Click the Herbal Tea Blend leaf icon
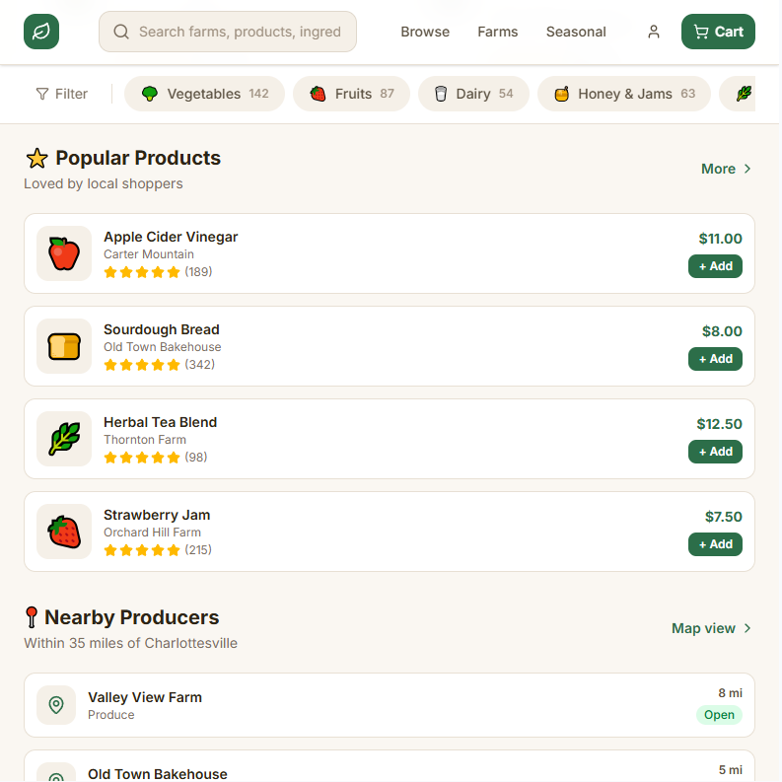This screenshot has width=782, height=782. 64,439
